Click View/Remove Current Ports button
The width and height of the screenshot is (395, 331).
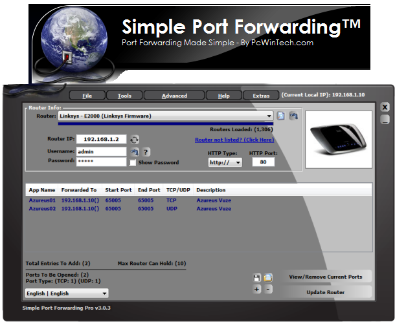tap(326, 277)
